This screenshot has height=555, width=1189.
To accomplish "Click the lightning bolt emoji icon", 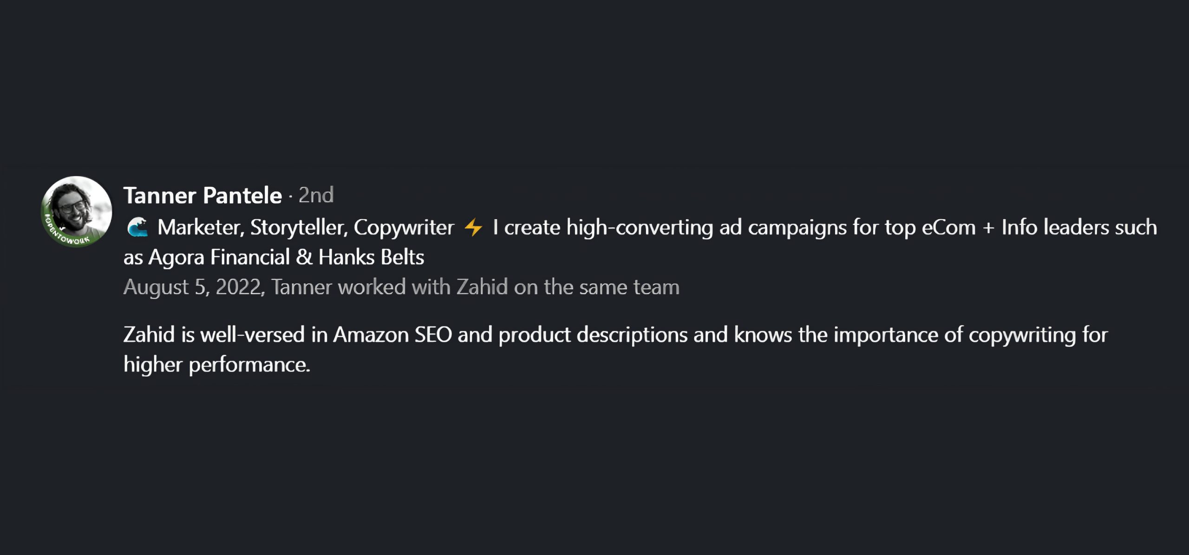I will (x=473, y=228).
